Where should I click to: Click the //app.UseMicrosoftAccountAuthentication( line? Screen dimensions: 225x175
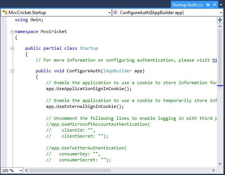[98, 124]
